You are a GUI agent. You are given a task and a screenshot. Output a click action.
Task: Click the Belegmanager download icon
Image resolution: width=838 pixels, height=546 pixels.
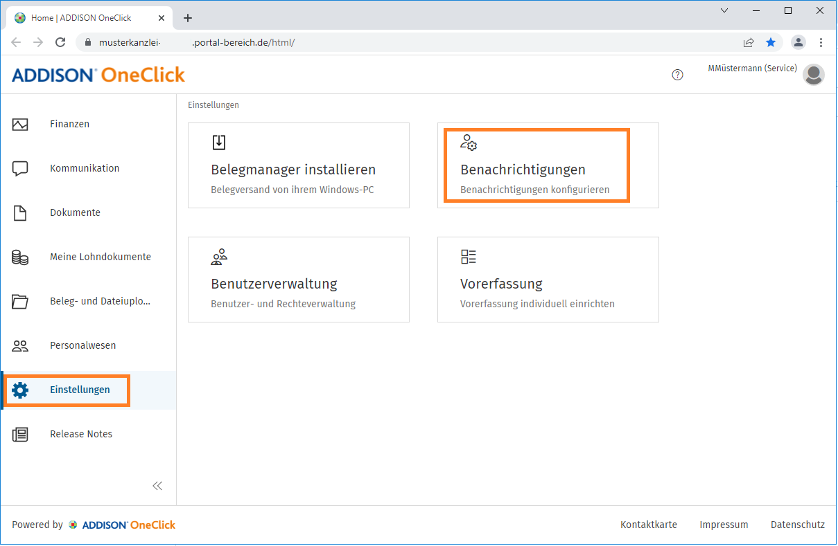pos(219,143)
